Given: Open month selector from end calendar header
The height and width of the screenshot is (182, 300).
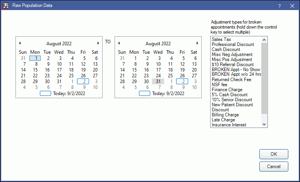Looking at the screenshot, I should [x=158, y=44].
